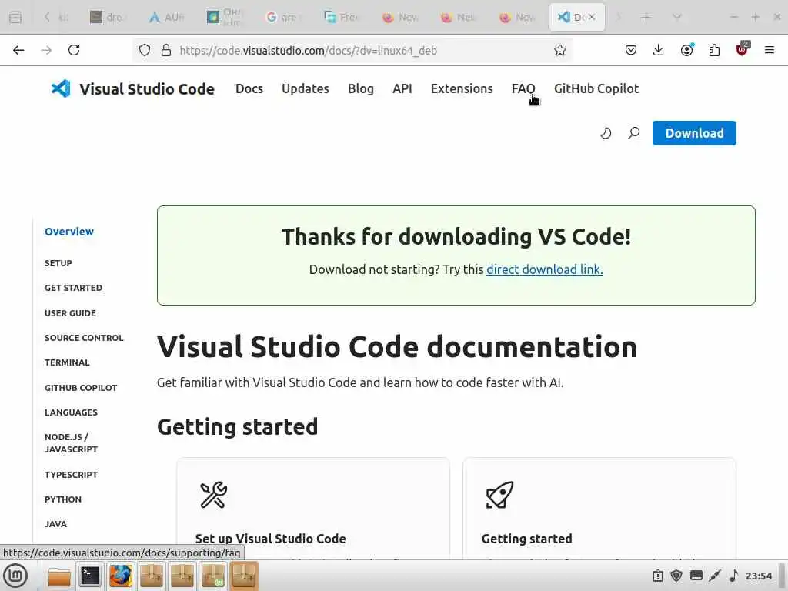This screenshot has height=591, width=788.
Task: Open the Firefox account icon
Action: (687, 50)
